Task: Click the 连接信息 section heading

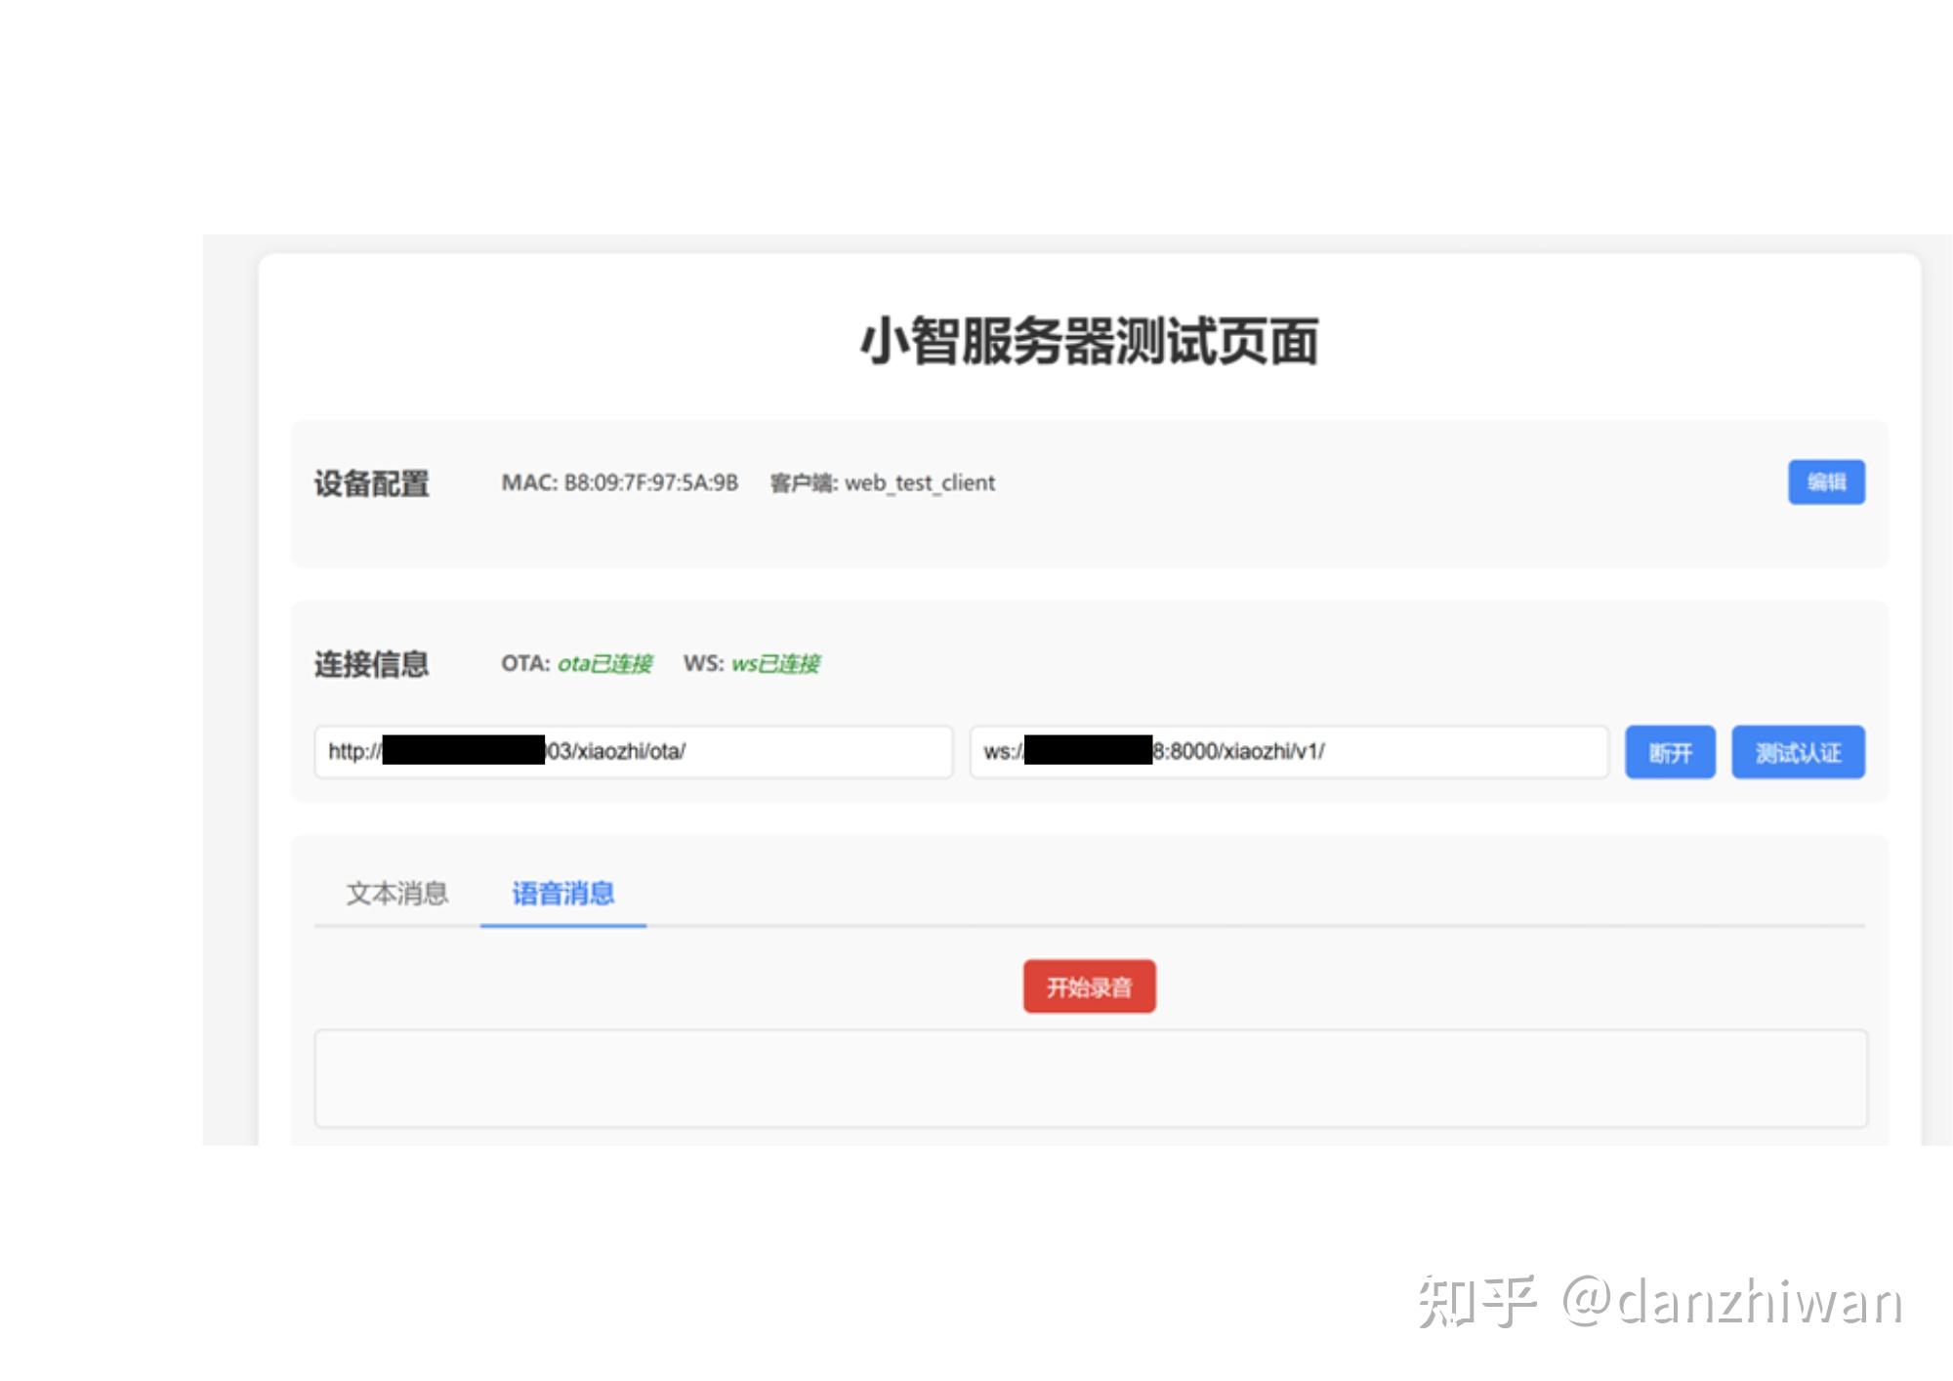Action: click(x=371, y=662)
